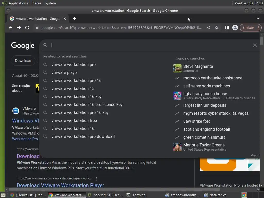Viewport: 264px width, 198px height.
Task: Select the vmware workstation - Google tab
Action: click(x=38, y=19)
